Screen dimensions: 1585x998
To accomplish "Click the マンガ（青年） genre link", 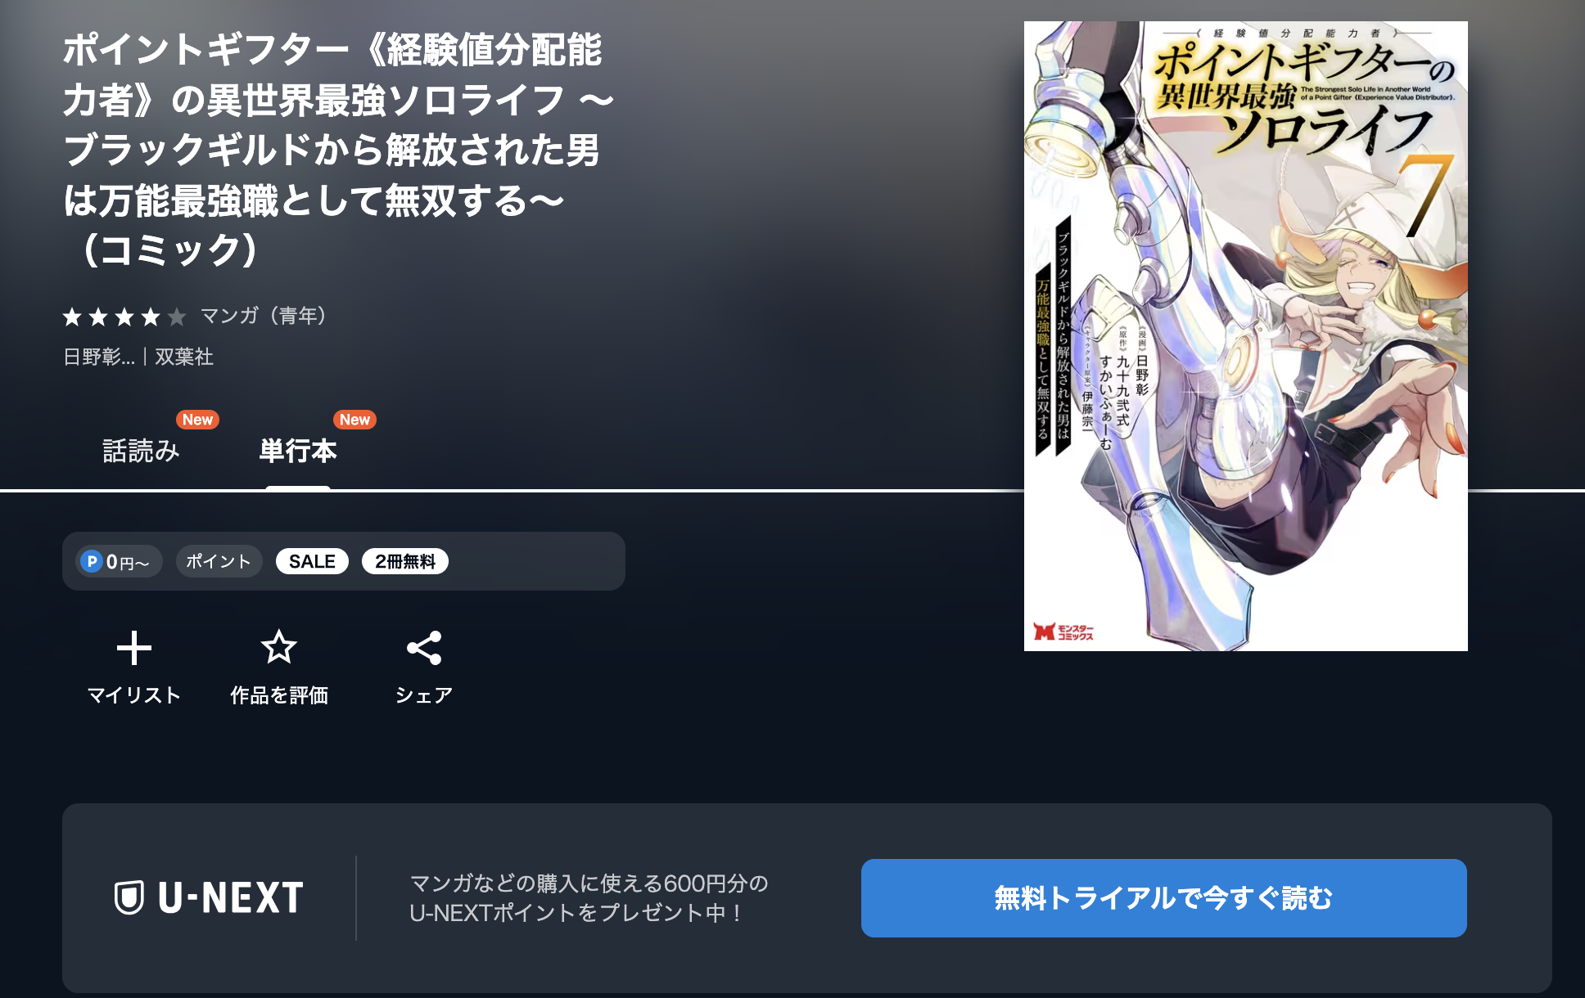I will coord(263,316).
